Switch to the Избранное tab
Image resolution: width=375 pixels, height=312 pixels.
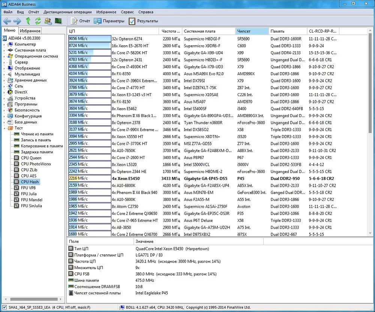coord(30,31)
